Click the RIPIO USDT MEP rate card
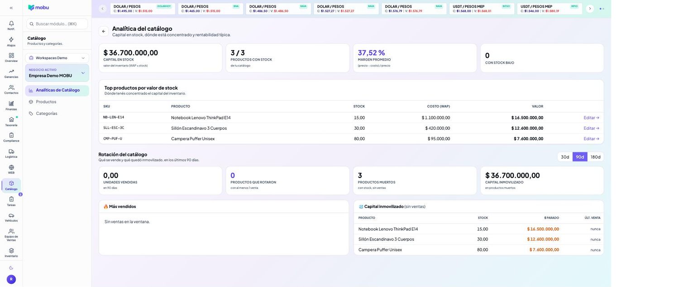Image resolution: width=679 pixels, height=287 pixels. [550, 9]
